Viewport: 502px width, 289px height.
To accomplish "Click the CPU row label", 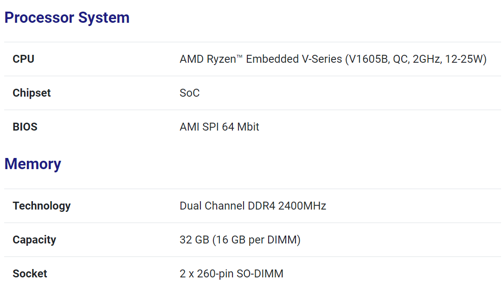I will [x=24, y=59].
